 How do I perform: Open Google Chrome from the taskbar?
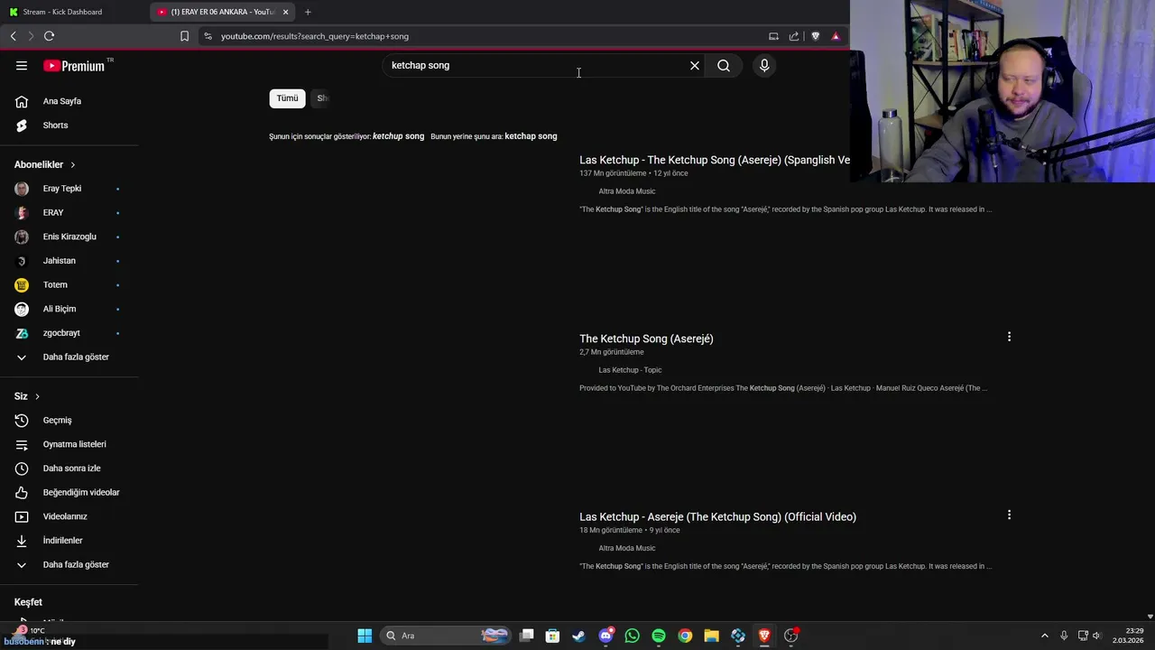685,636
